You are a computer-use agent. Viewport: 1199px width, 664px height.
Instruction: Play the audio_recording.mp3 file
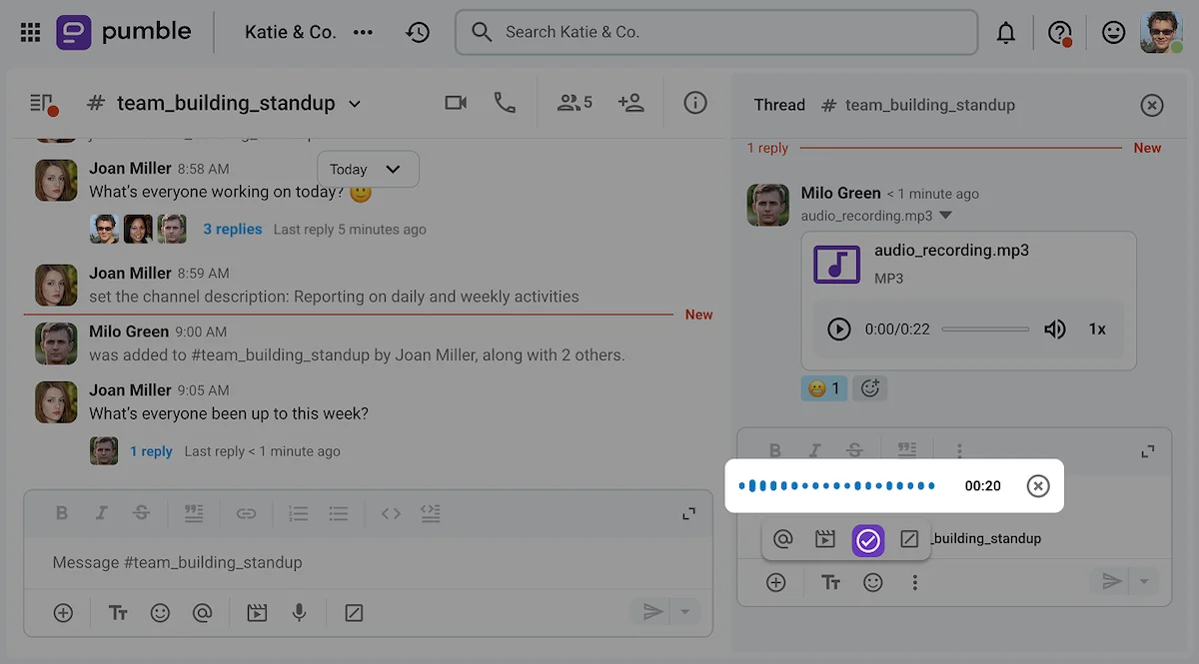click(839, 329)
